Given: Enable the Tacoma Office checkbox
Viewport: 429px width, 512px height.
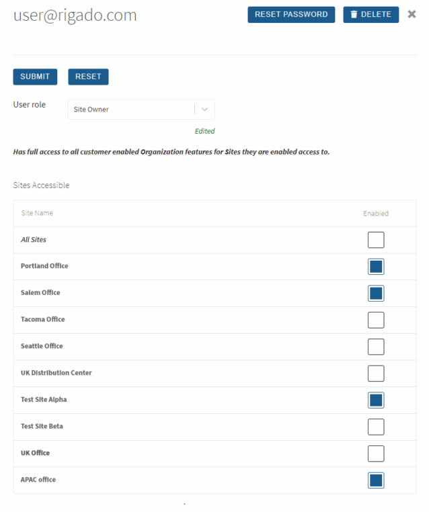Looking at the screenshot, I should point(376,320).
